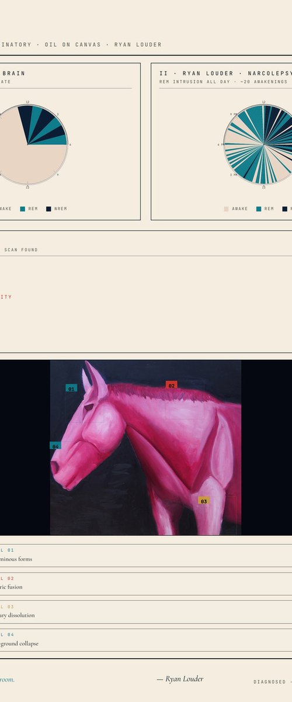Click the red 02 marker on the mane
Image resolution: width=292 pixels, height=702 pixels.
coord(171,386)
